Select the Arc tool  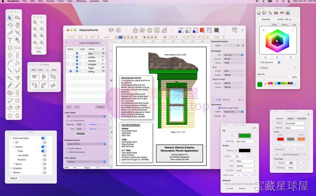[x=10, y=63]
